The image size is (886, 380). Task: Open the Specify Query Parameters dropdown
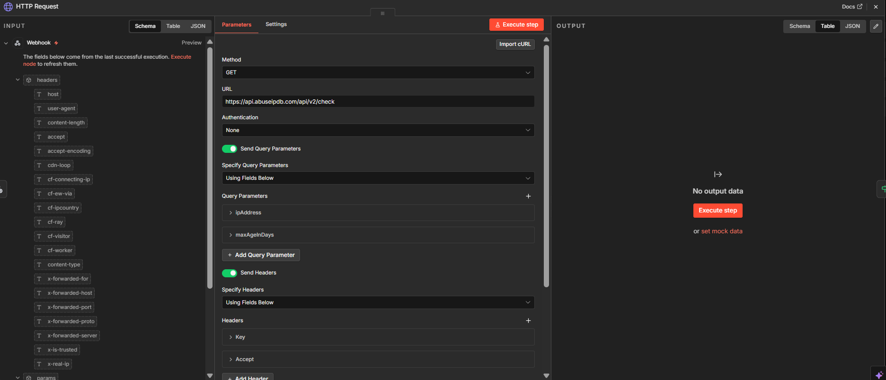click(378, 178)
